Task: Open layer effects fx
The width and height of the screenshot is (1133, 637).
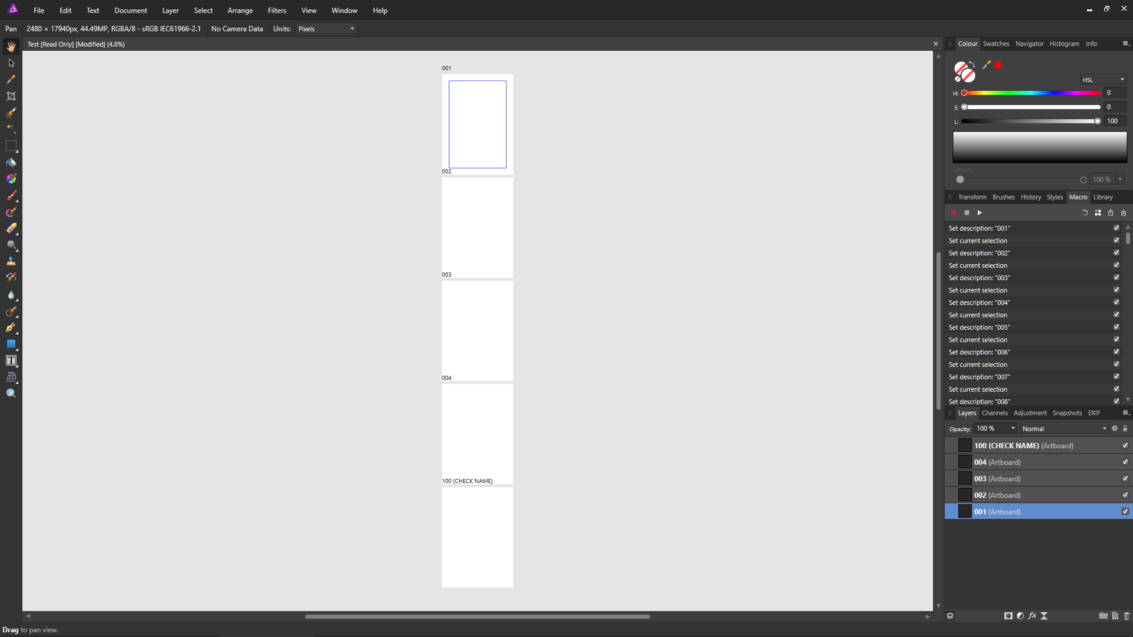Action: click(x=1032, y=616)
